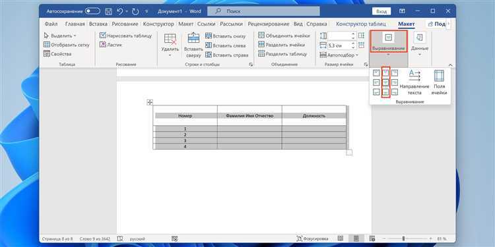Click distribute columns evenly icon
The width and height of the screenshot is (495, 247).
362,45
